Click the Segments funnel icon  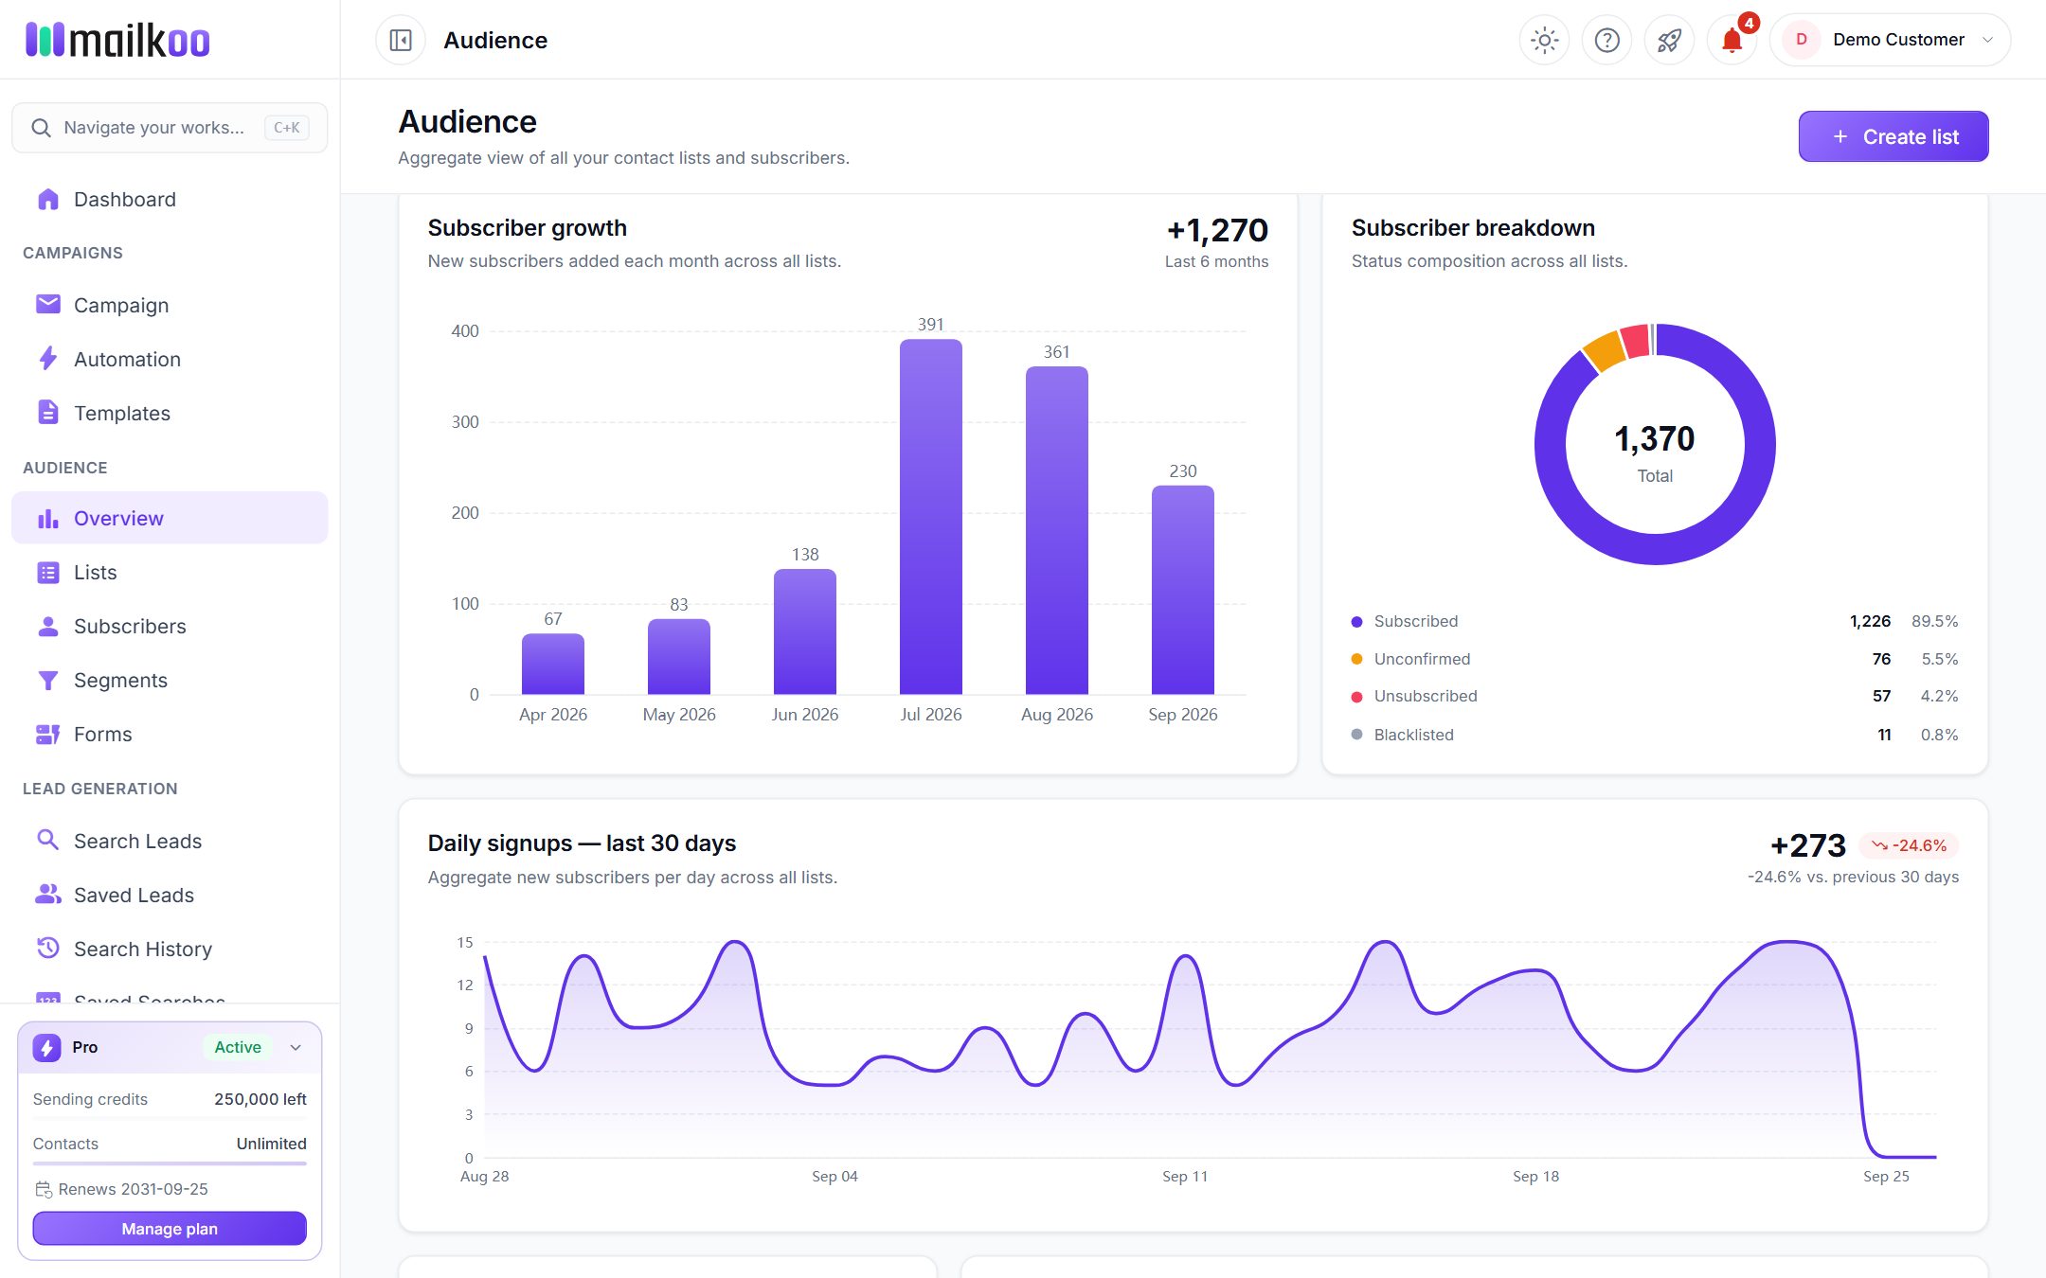coord(47,681)
